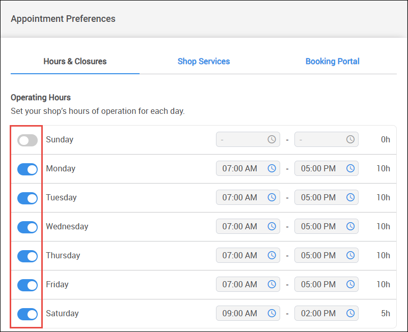
Task: Open the Booking Portal tab
Action: pyautogui.click(x=332, y=62)
